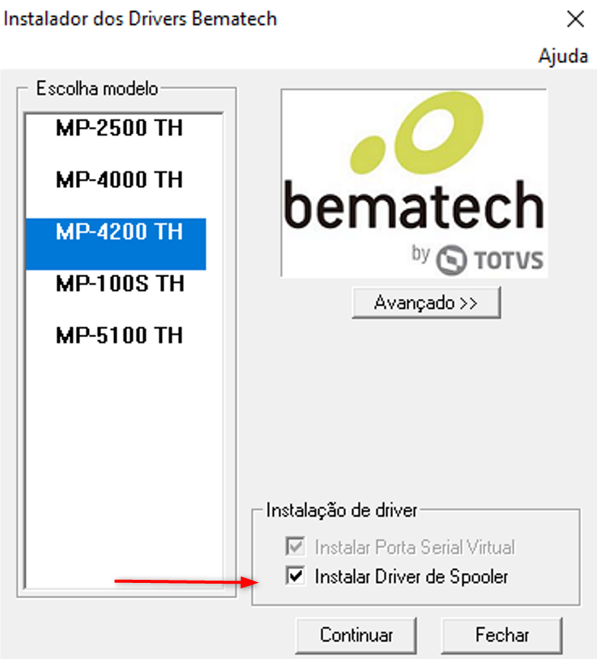The width and height of the screenshot is (597, 659).
Task: Click the Instalador dos Drivers Bematech title
Action: (x=141, y=19)
